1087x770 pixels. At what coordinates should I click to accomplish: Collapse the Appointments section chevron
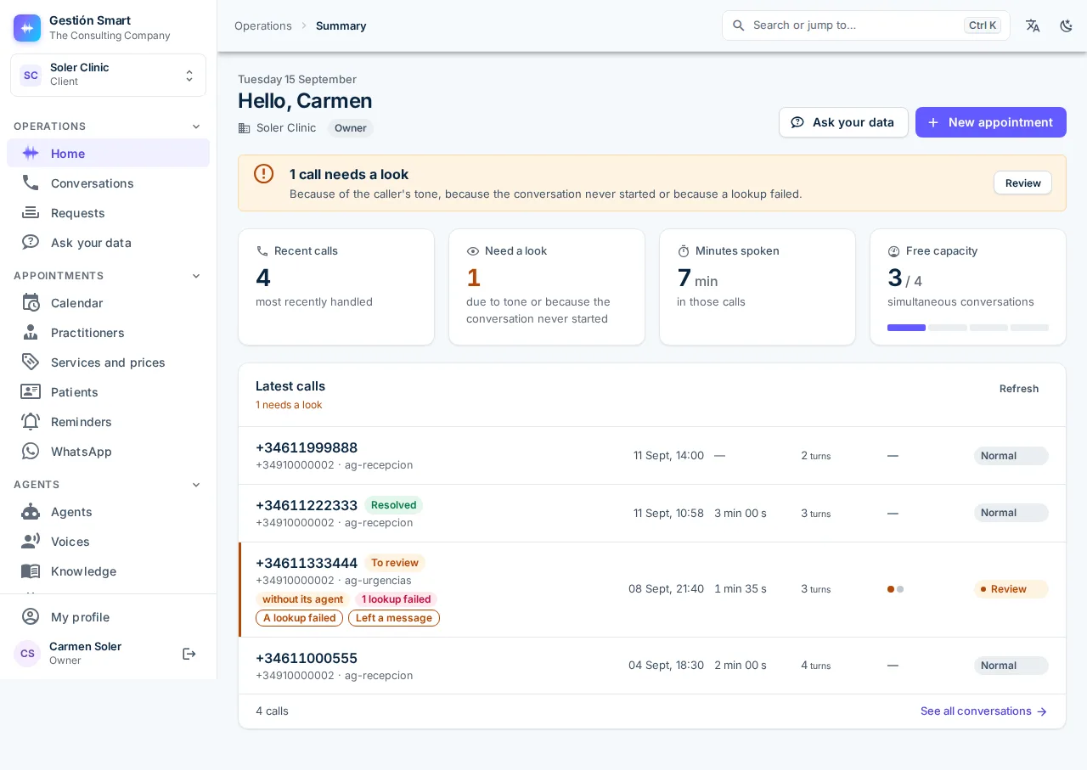(x=196, y=276)
